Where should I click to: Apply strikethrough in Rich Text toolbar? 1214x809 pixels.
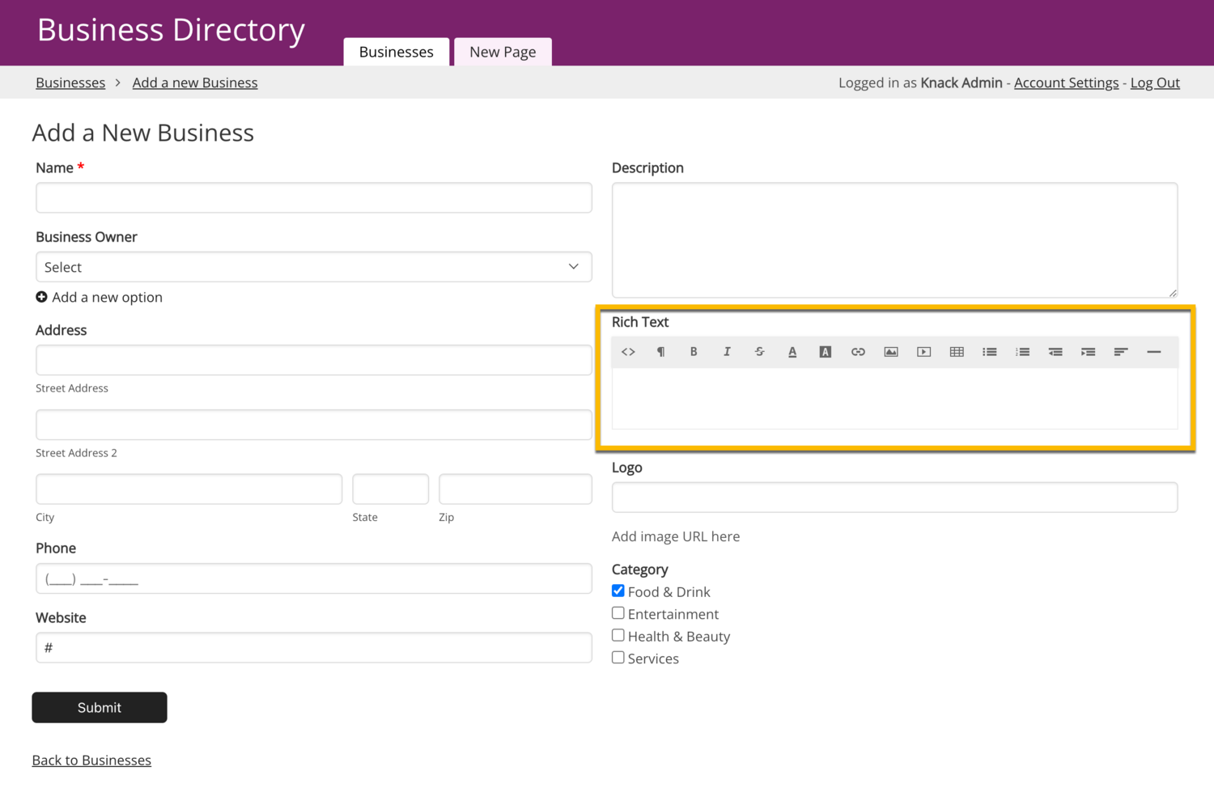tap(759, 352)
